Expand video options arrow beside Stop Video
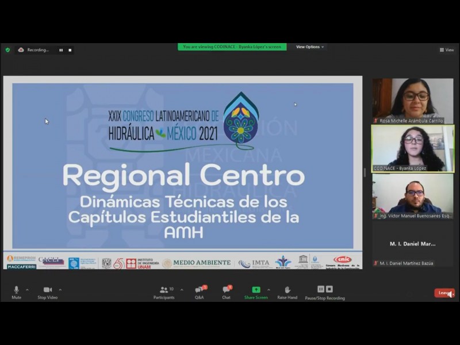 point(60,290)
